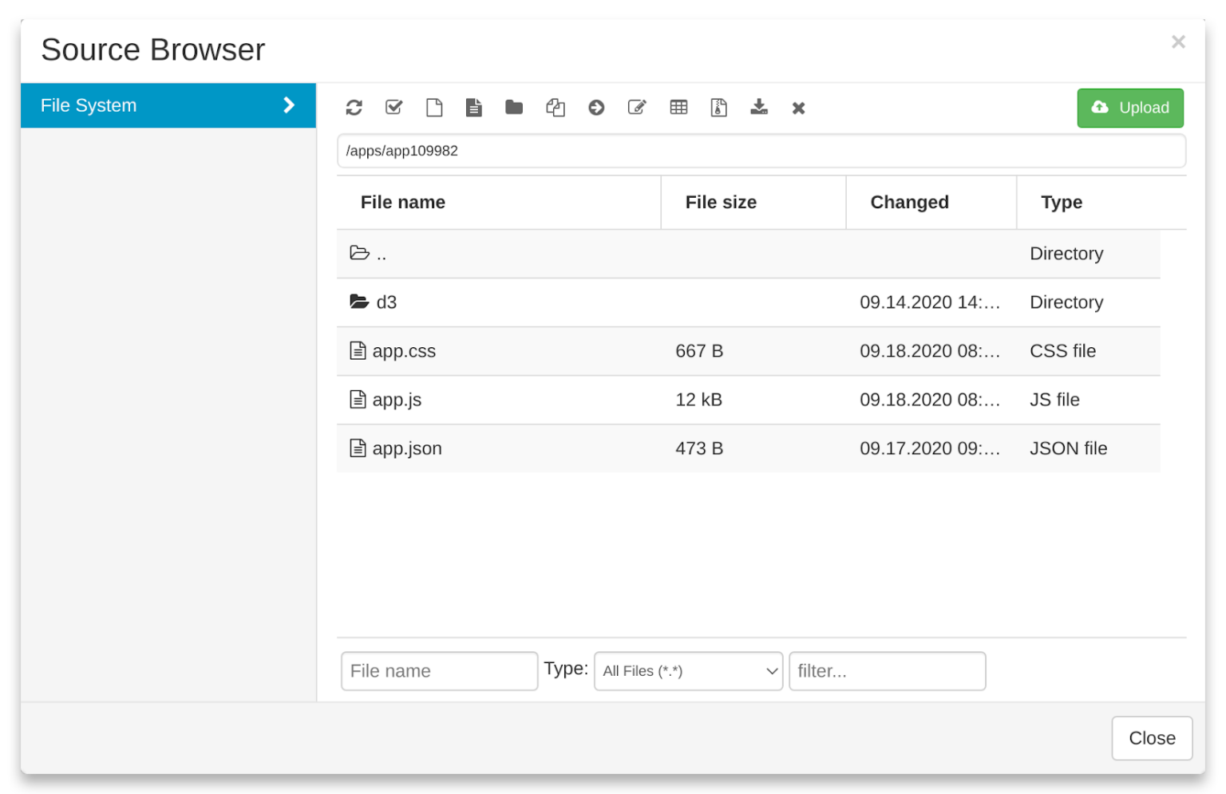This screenshot has height=794, width=1226.
Task: Refresh the file listing
Action: (x=354, y=108)
